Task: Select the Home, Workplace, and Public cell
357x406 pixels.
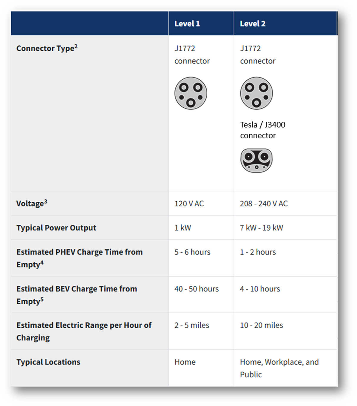Action: [x=279, y=368]
